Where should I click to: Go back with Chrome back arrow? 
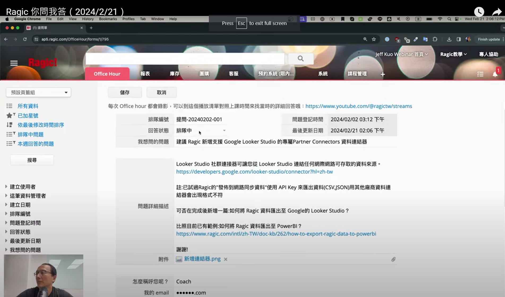pyautogui.click(x=6, y=39)
